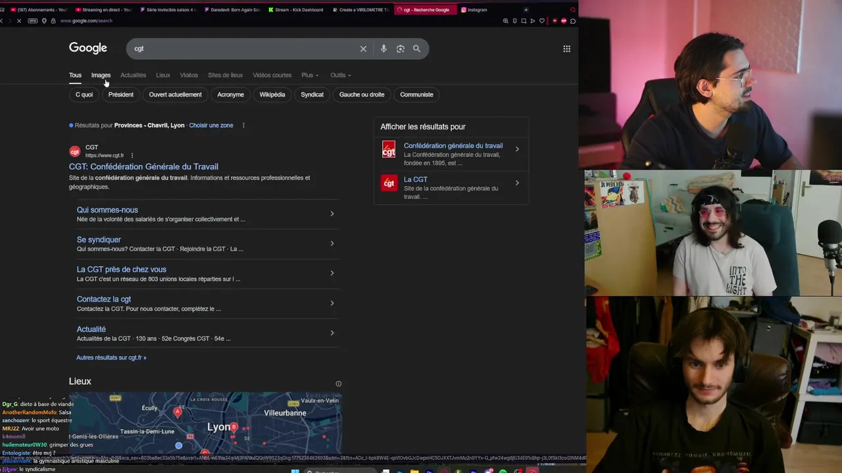Open Autres résultats sur cgt.fr link

(x=111, y=358)
